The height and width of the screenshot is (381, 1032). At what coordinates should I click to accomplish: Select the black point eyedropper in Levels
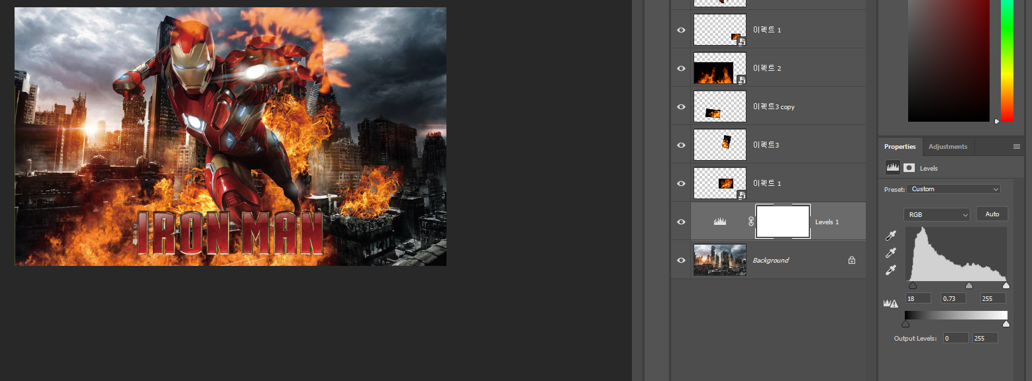tap(891, 236)
